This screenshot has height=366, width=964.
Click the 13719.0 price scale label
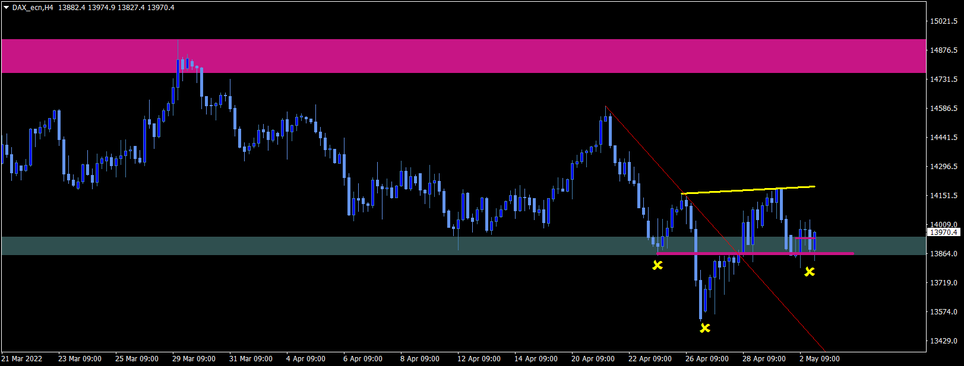pos(944,283)
